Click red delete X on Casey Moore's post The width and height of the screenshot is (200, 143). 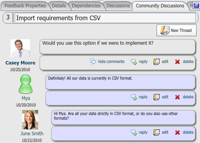pos(177,62)
